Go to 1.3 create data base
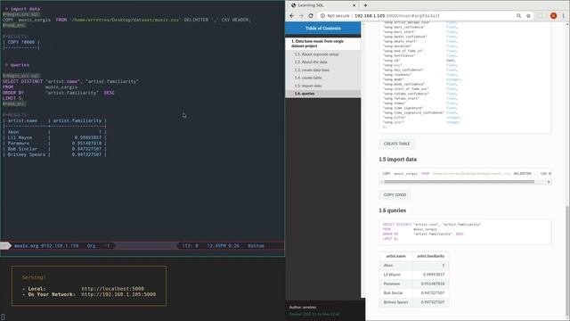The image size is (570, 321). pos(312,70)
